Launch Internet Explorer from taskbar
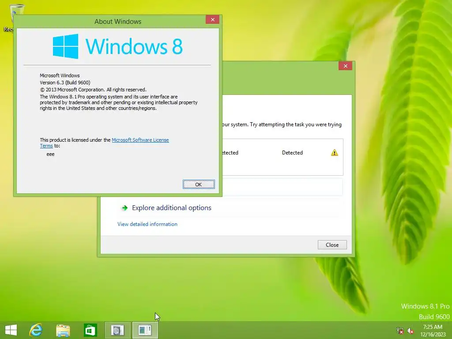 36,330
